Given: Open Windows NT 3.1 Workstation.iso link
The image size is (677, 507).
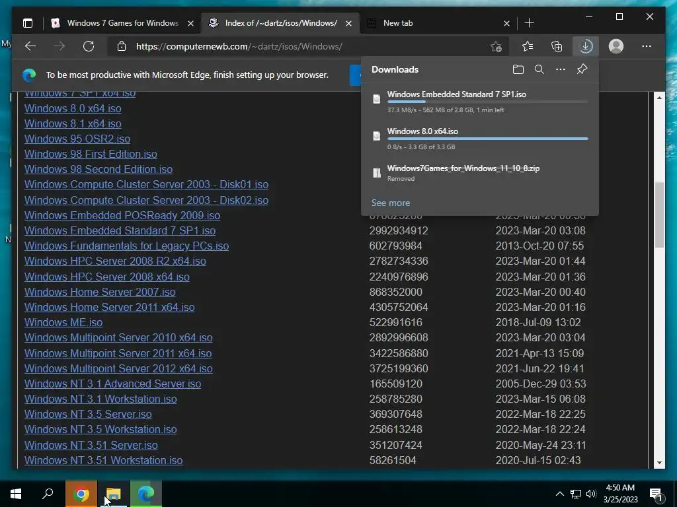Looking at the screenshot, I should click(x=100, y=399).
